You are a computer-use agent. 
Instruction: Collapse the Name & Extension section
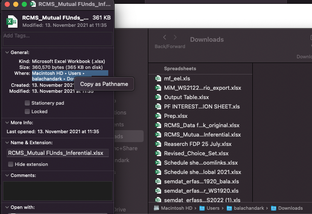[x=7, y=143]
